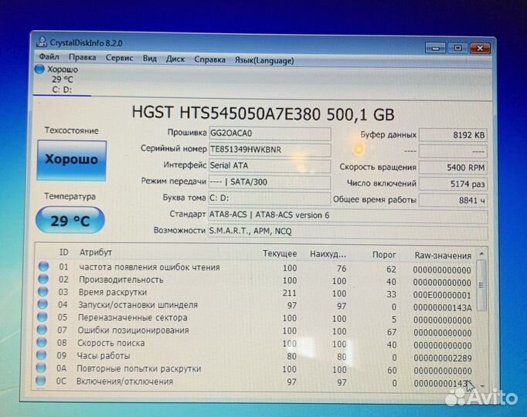Click the Наихуд... column header

pos(328,254)
